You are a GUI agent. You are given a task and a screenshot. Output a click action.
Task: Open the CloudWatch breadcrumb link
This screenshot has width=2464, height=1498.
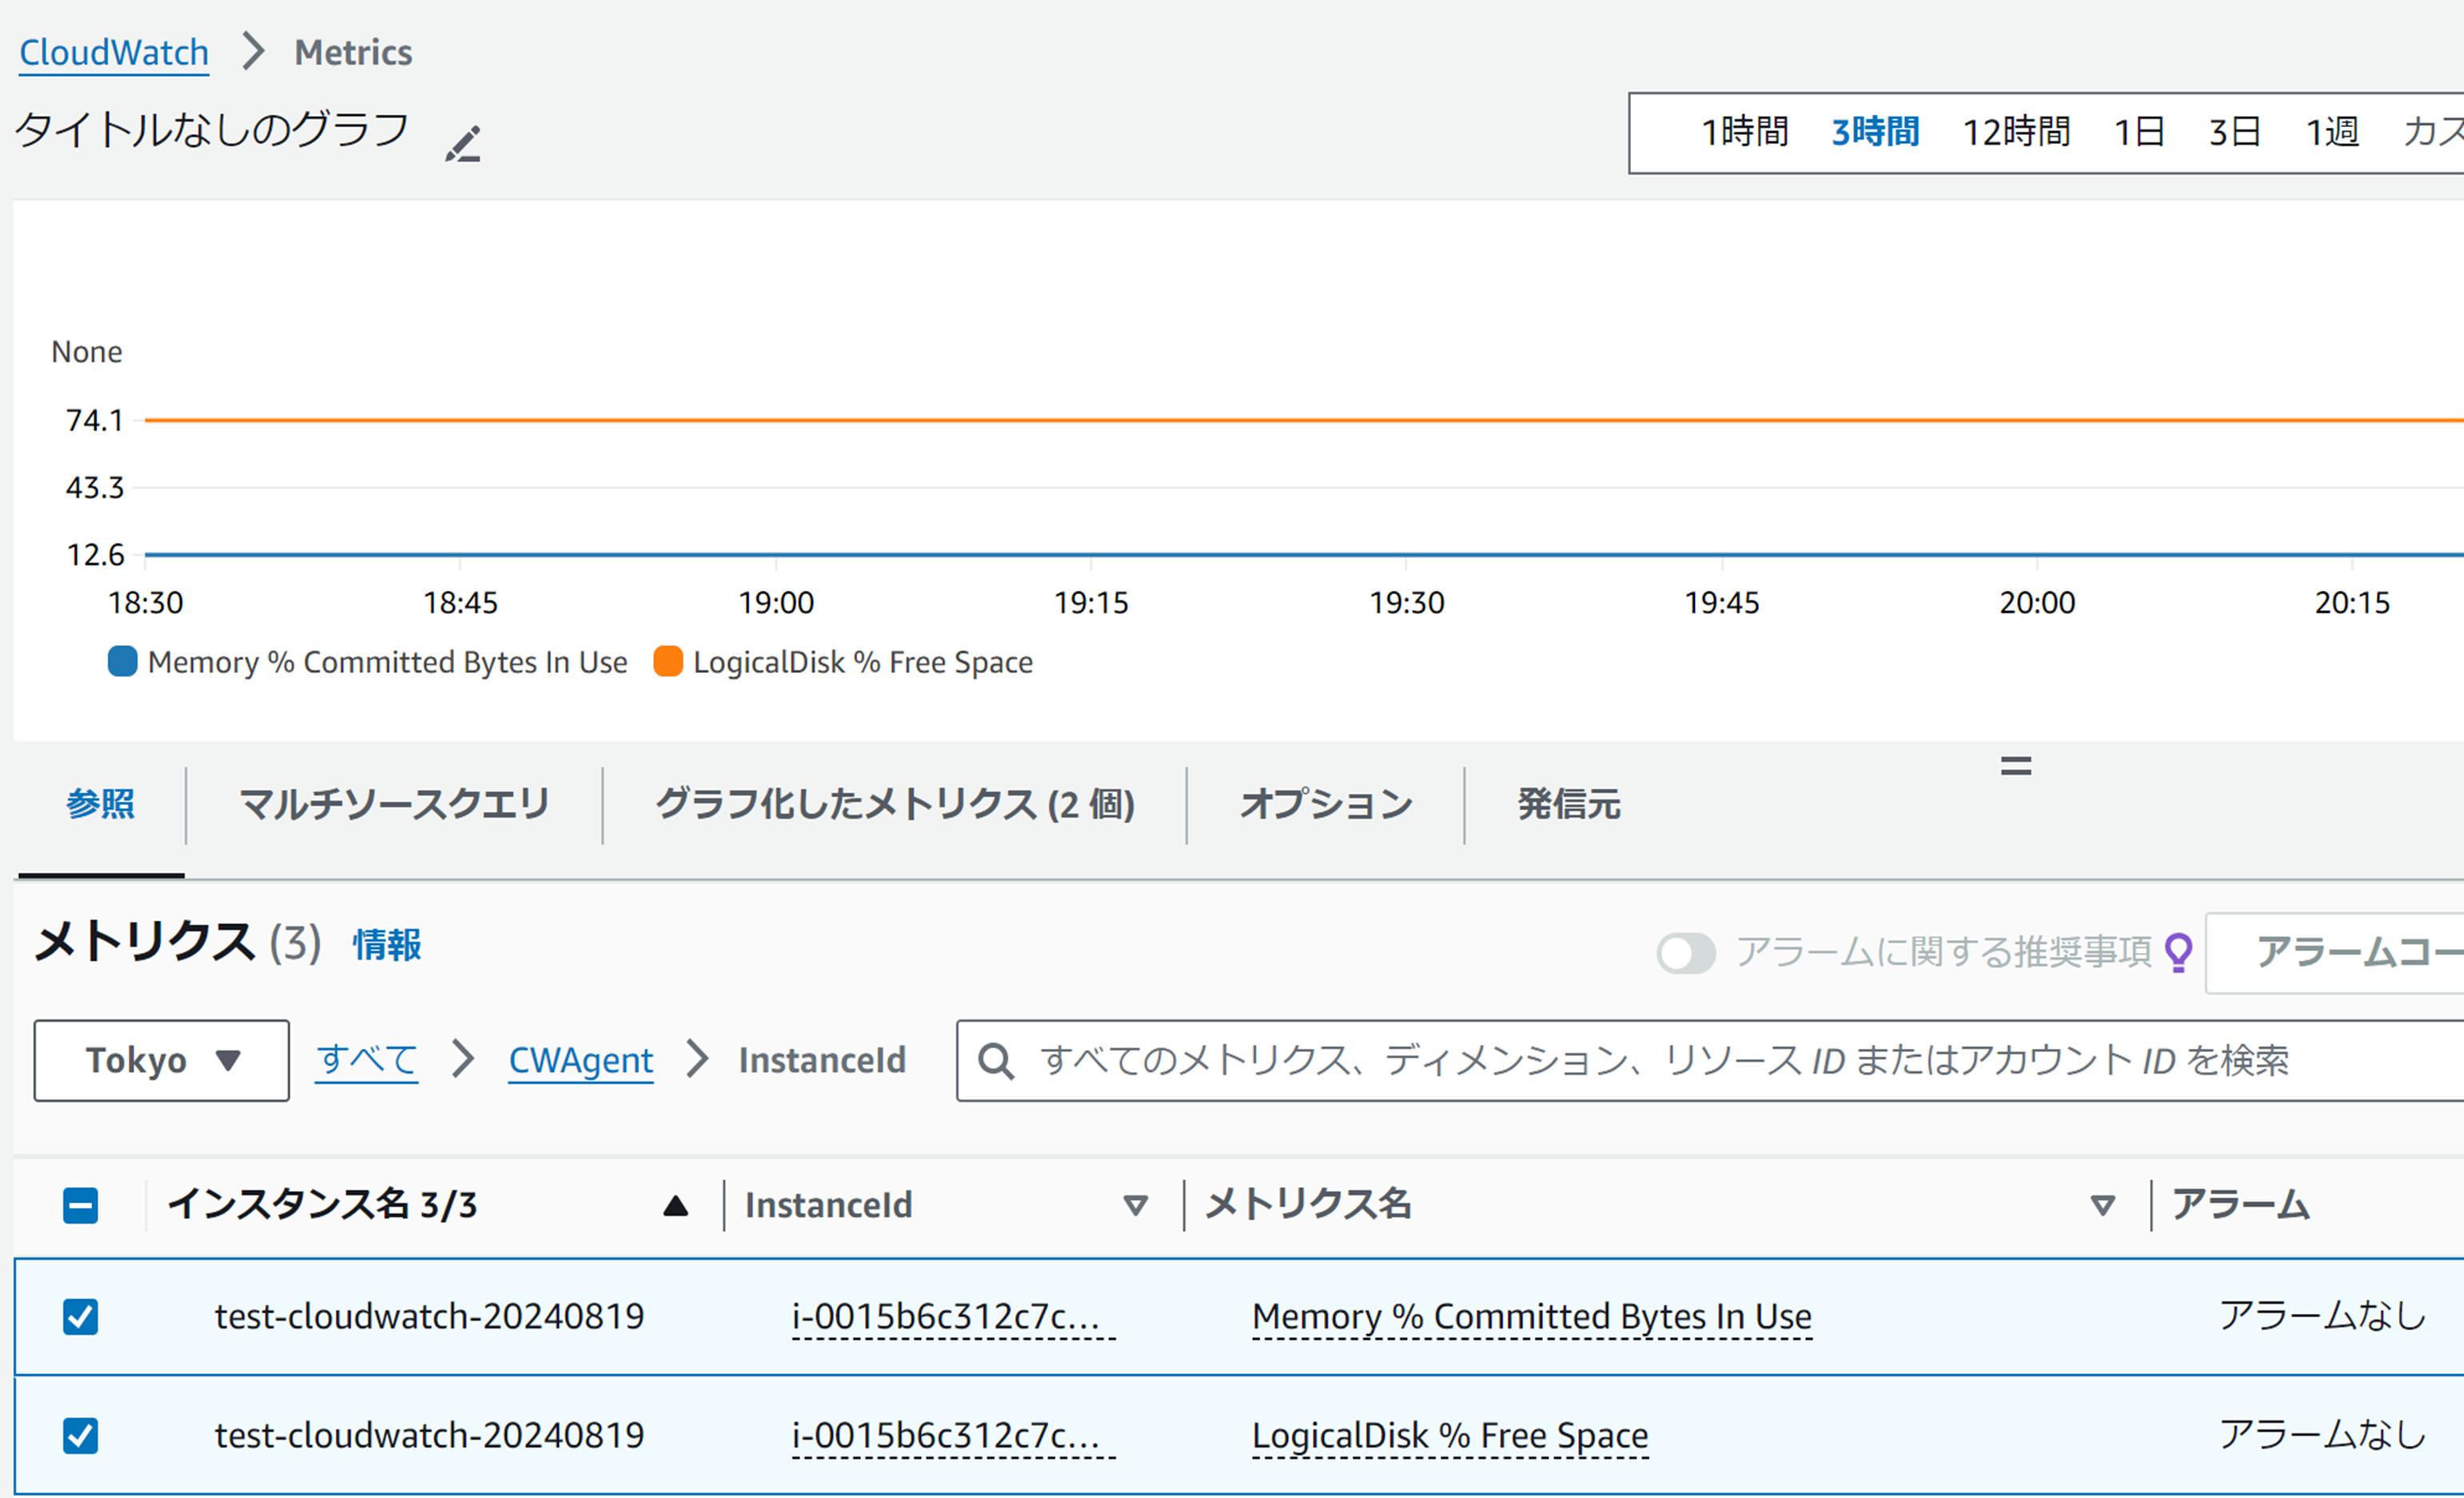point(114,52)
